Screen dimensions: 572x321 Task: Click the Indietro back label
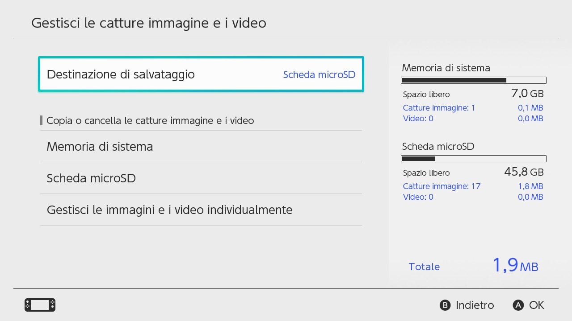click(x=474, y=305)
